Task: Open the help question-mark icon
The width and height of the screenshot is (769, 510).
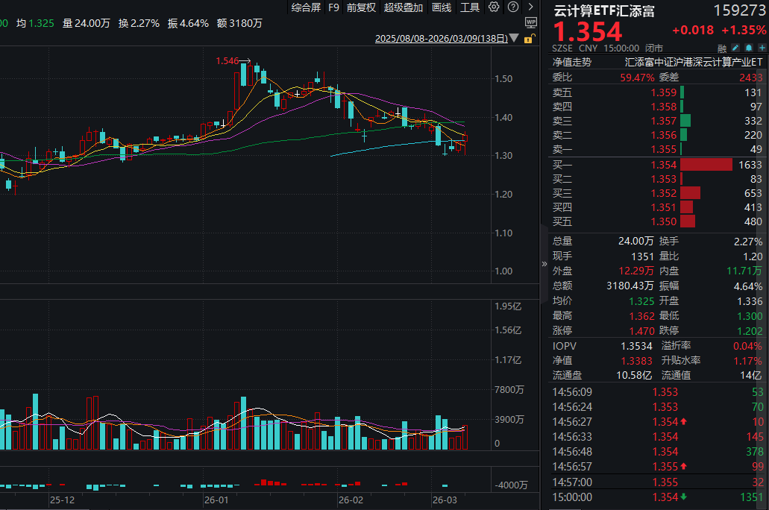Action: pos(514,7)
